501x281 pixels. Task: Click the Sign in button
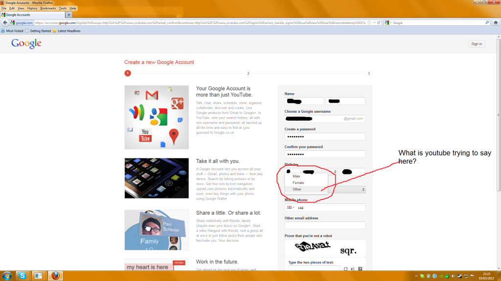pos(476,44)
